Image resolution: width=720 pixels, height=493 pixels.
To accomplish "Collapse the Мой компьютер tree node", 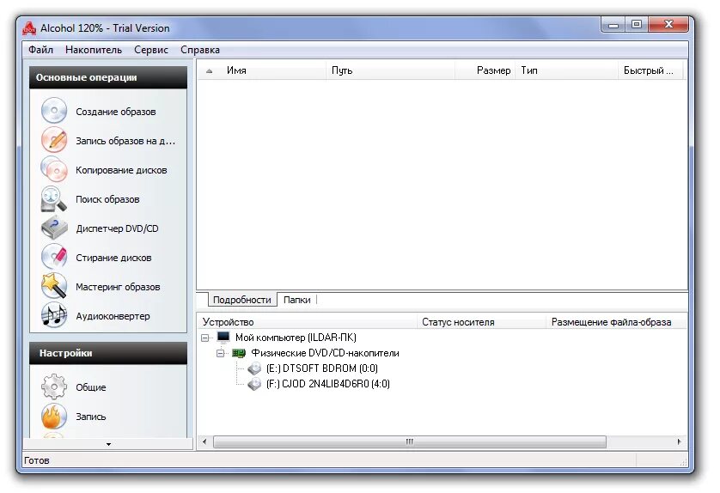I will pyautogui.click(x=204, y=338).
